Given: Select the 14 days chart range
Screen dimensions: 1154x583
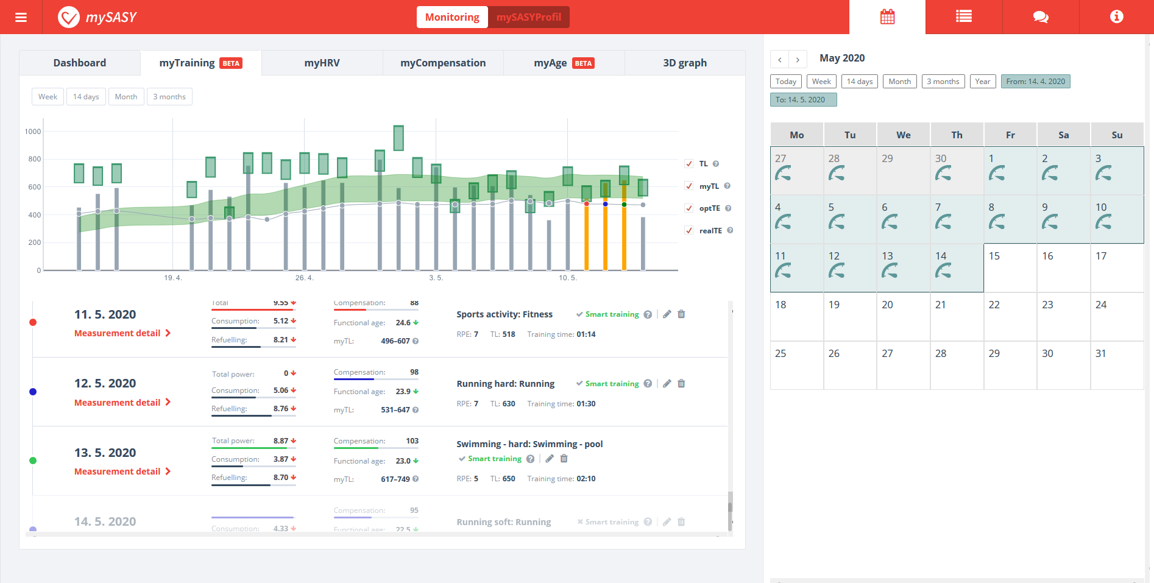Looking at the screenshot, I should tap(86, 97).
